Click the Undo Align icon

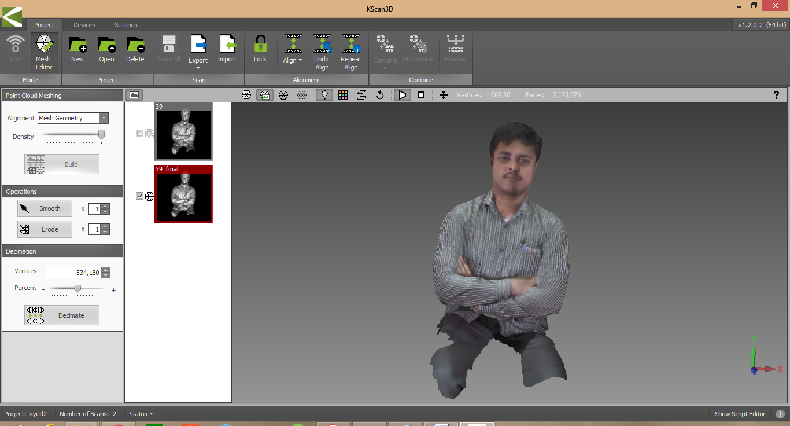coord(322,51)
